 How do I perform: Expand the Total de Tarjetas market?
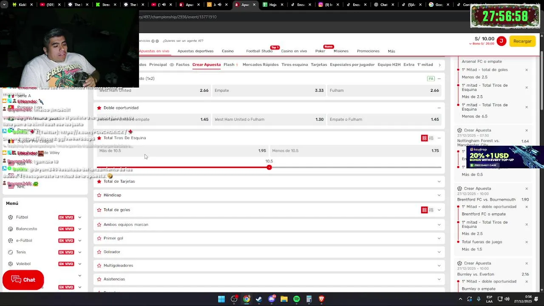[439, 181]
